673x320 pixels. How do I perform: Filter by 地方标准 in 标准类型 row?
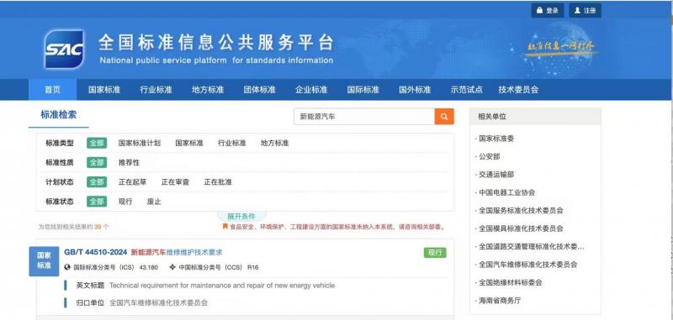click(x=275, y=143)
